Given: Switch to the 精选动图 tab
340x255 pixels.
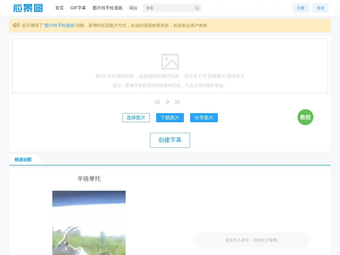Looking at the screenshot, I should (23, 159).
